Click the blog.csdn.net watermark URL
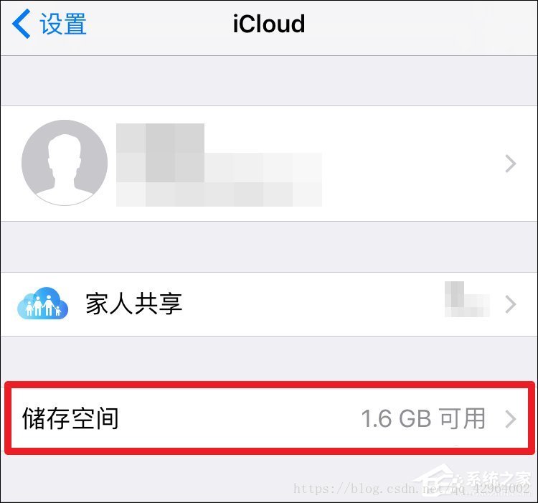This screenshot has height=503, width=538. pyautogui.click(x=411, y=489)
